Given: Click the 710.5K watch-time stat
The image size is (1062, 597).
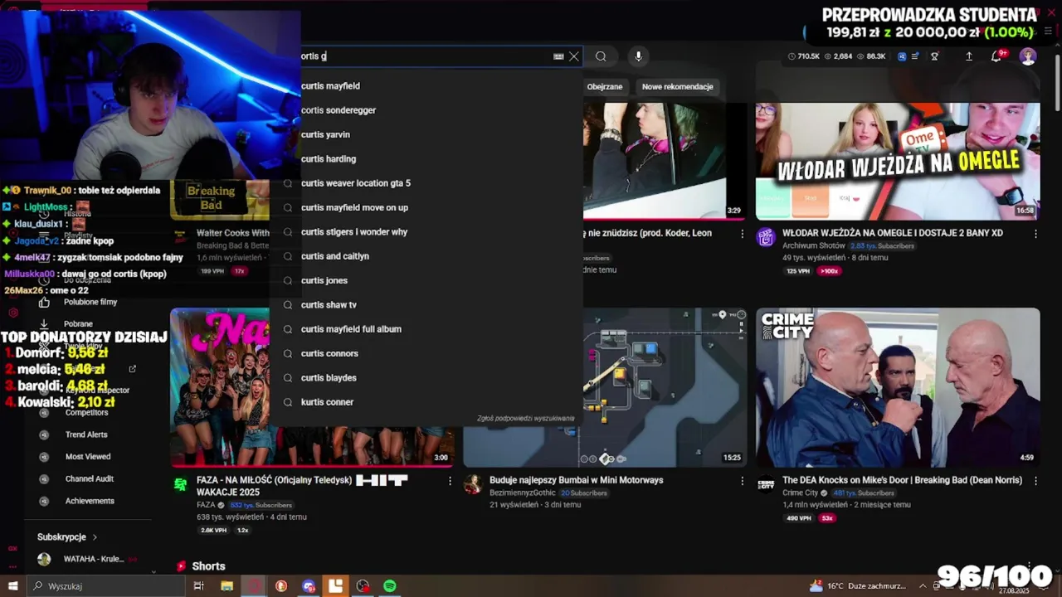Looking at the screenshot, I should [804, 56].
